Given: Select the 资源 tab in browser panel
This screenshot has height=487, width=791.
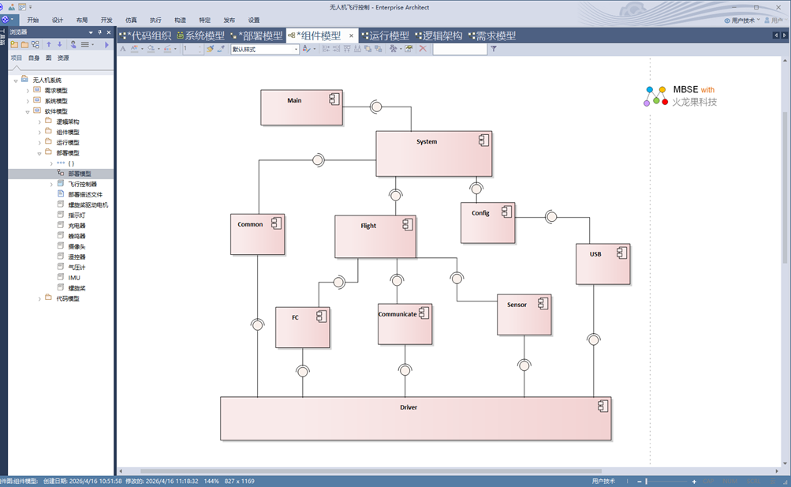Looking at the screenshot, I should point(63,58).
